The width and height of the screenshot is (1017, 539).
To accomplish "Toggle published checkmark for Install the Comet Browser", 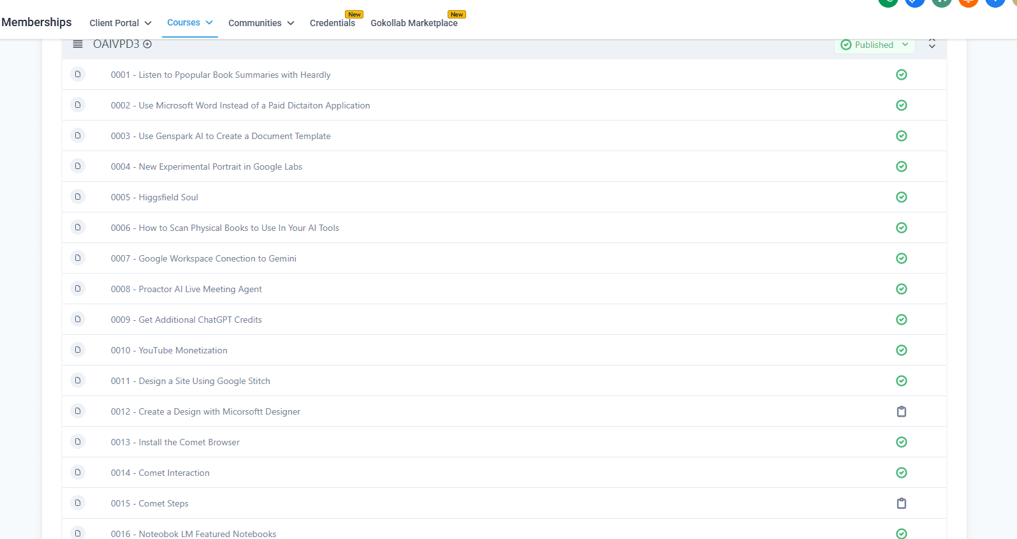I will coord(901,442).
